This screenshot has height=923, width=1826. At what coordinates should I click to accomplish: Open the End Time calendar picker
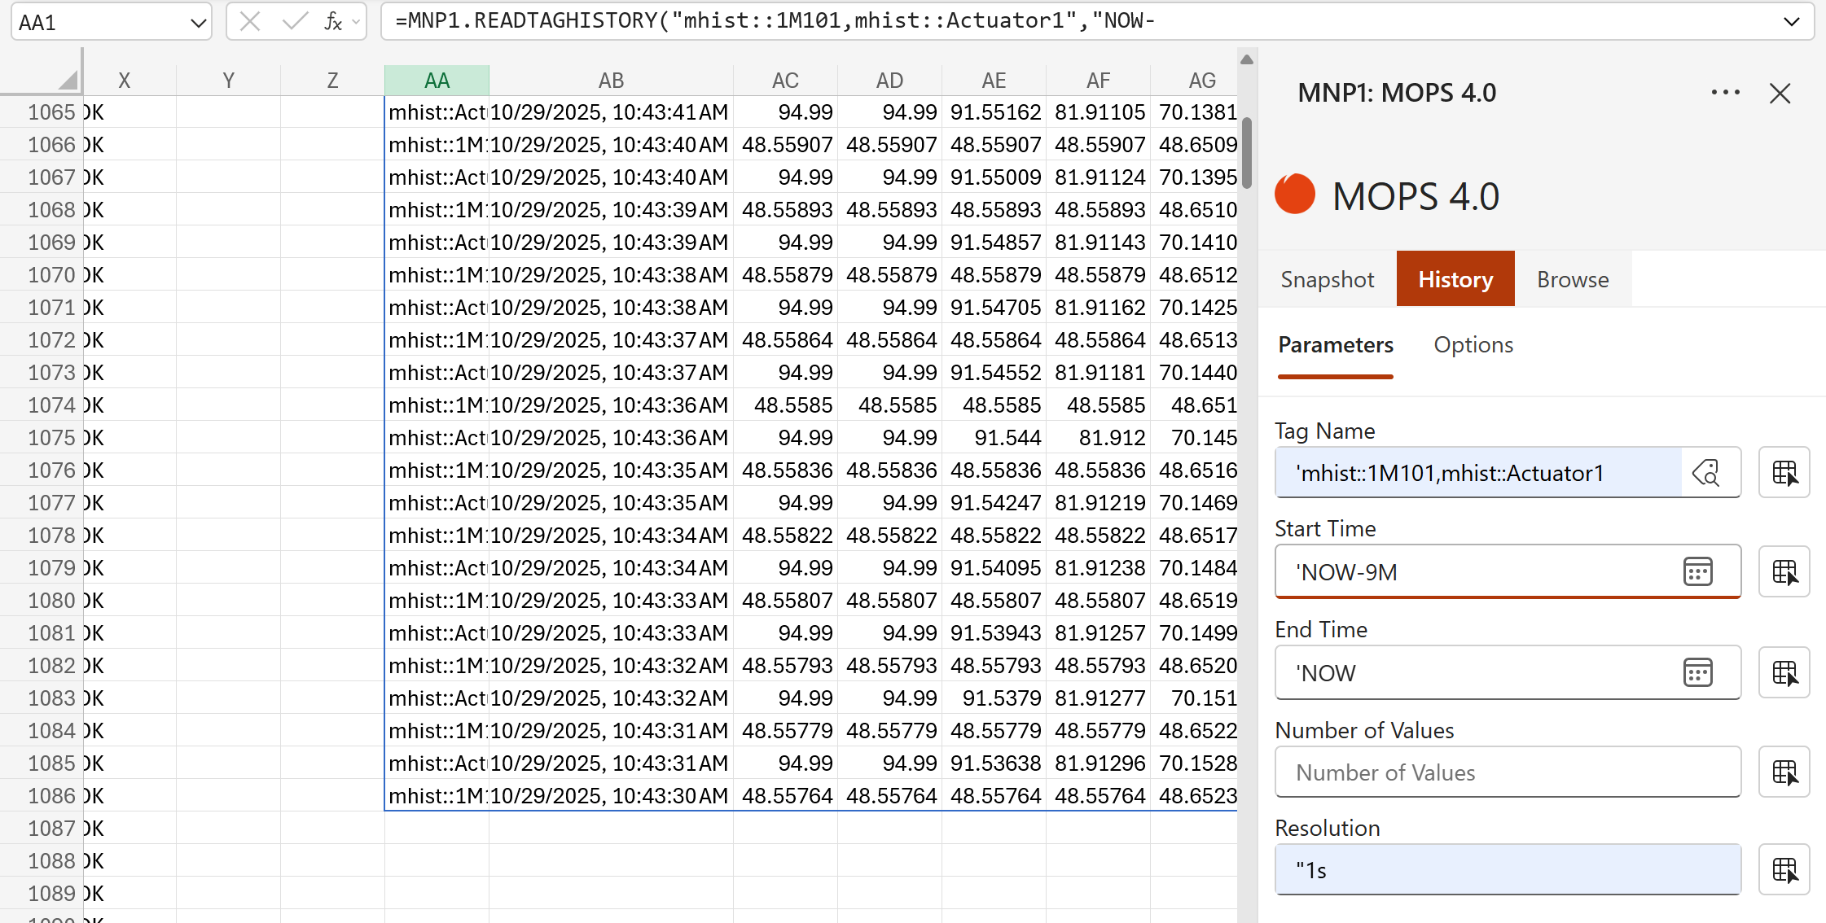point(1698,672)
